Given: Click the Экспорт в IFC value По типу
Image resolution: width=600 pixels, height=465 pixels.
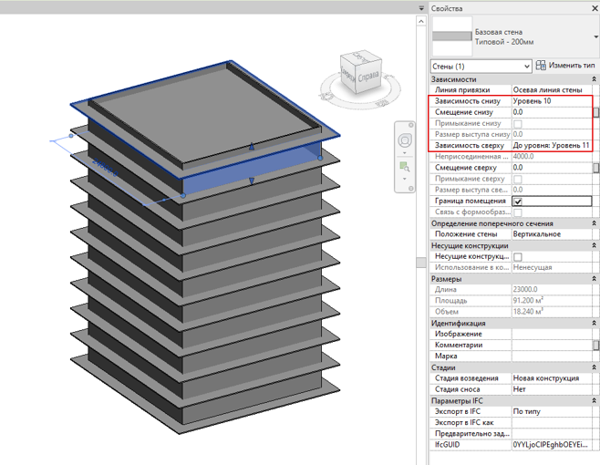Looking at the screenshot, I should coord(552,412).
